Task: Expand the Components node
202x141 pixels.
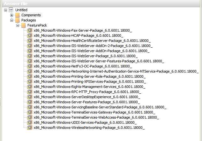Action: [x=11, y=15]
